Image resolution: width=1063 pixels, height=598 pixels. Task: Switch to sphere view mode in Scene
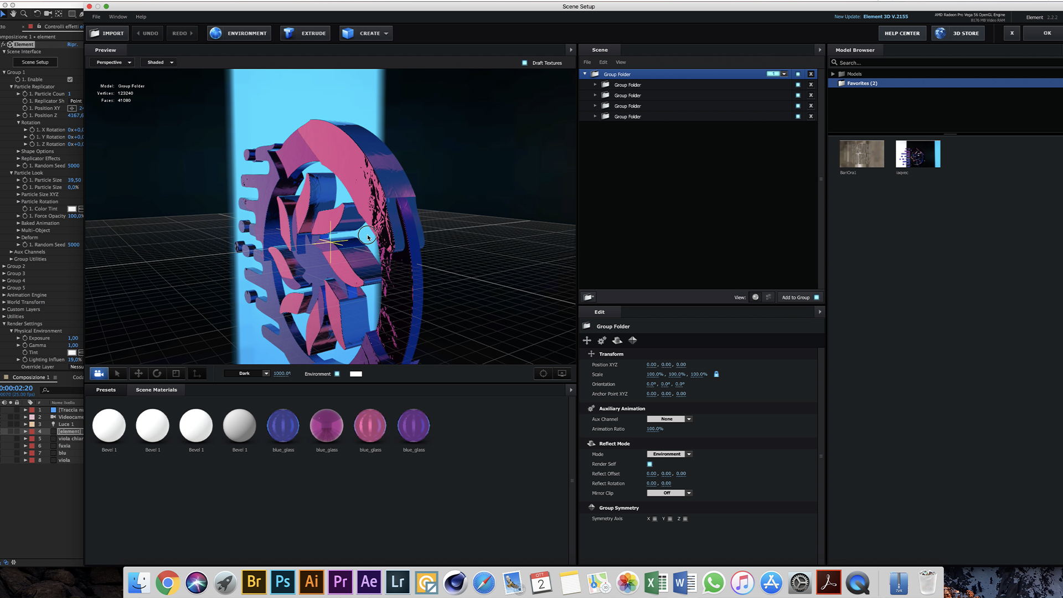click(755, 297)
